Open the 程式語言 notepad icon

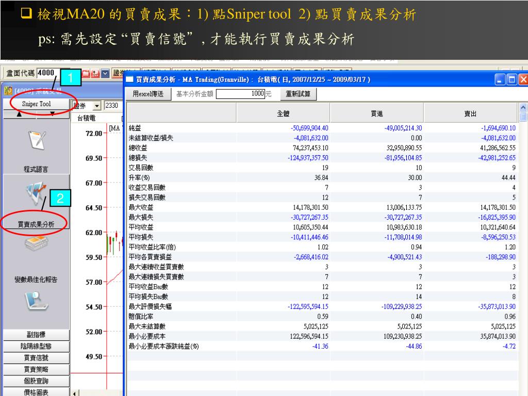click(37, 140)
